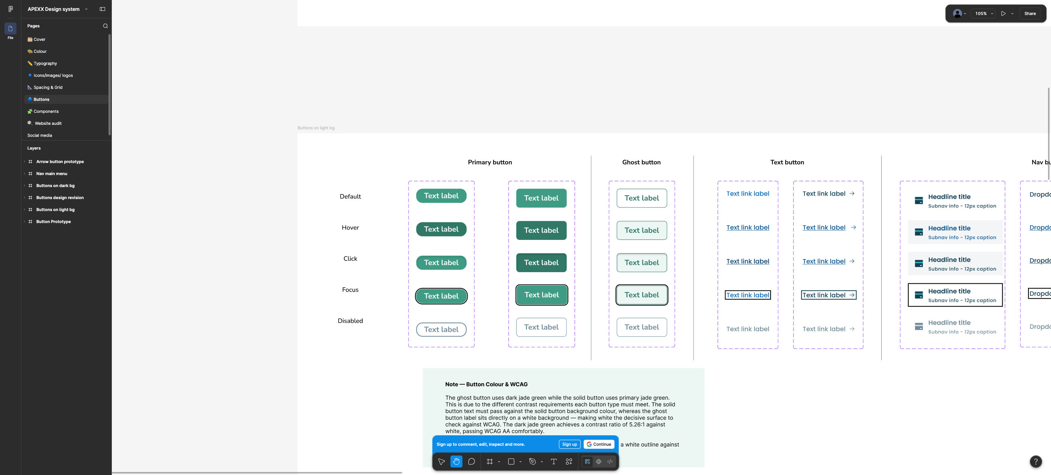1051x475 pixels.
Task: Select the Move arrow tool
Action: coord(441,462)
